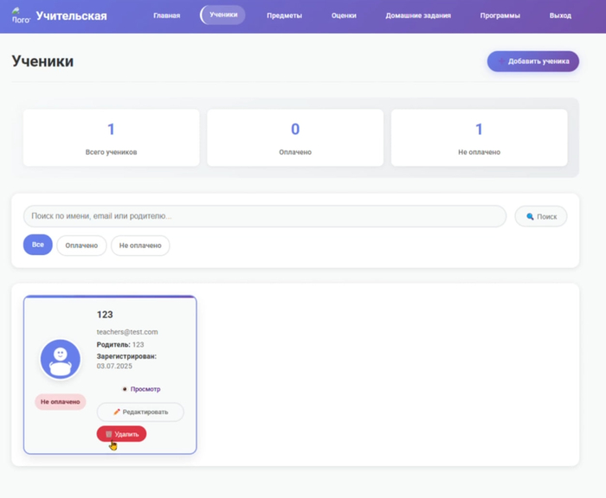The height and width of the screenshot is (498, 606).
Task: Go to the Предметы section
Action: point(284,16)
